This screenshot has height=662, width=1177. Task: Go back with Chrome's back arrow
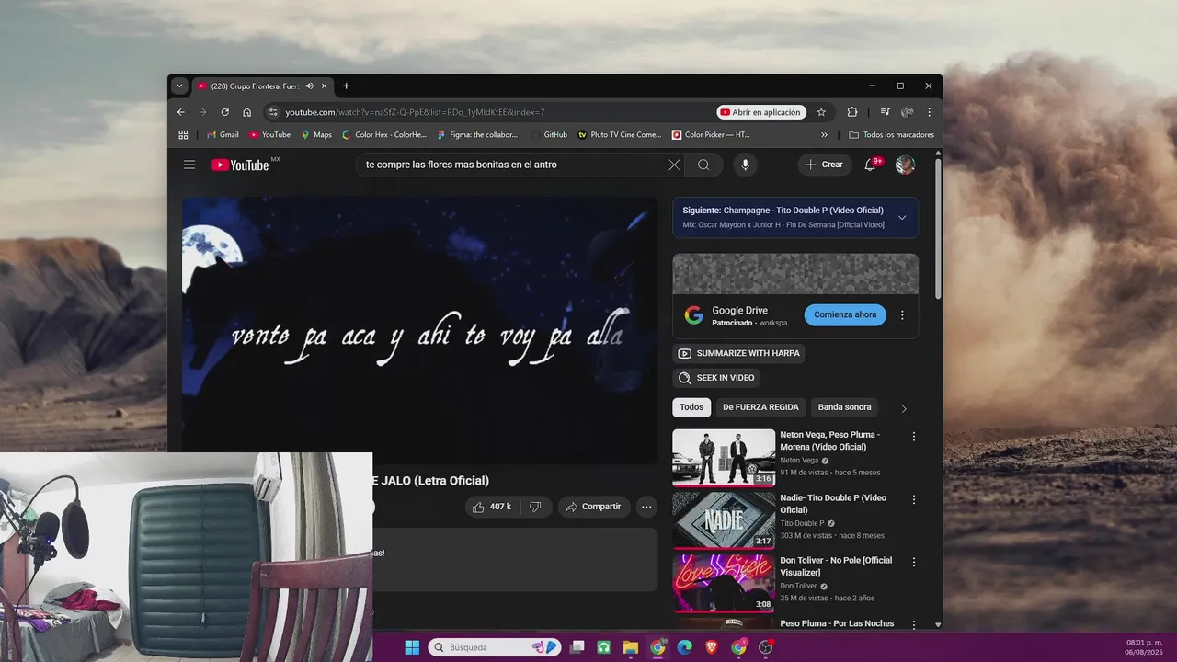click(x=181, y=112)
